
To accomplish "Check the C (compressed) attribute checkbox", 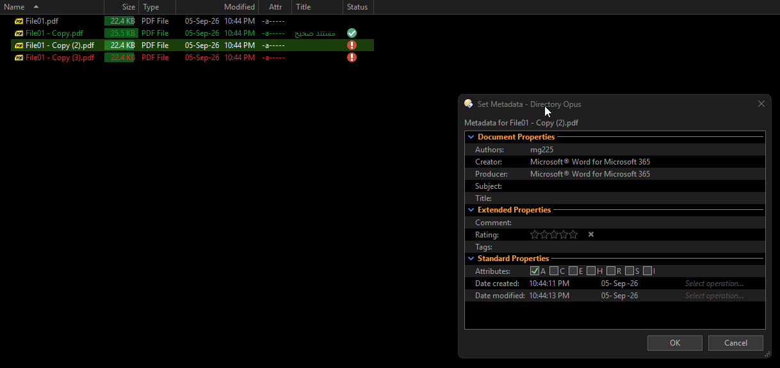I will pyautogui.click(x=554, y=271).
